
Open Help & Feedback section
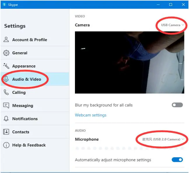[x=35, y=145]
